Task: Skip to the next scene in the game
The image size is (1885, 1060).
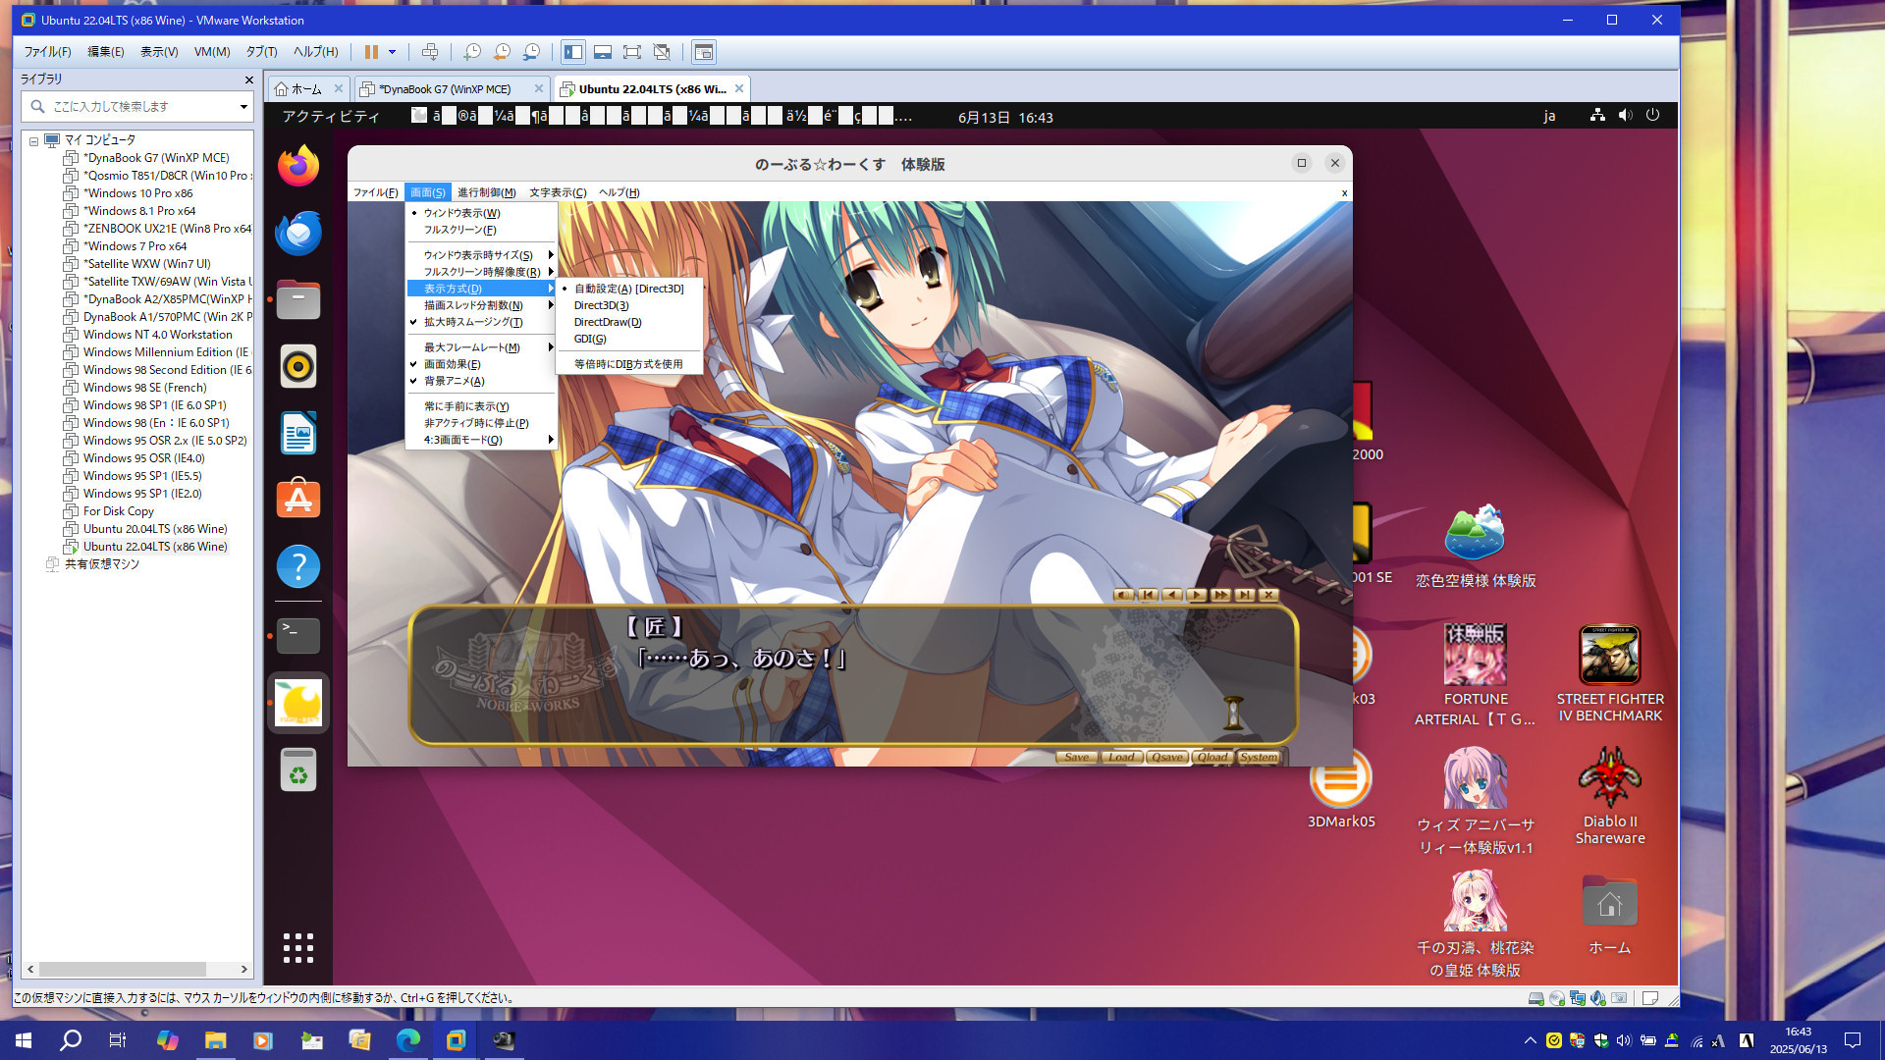Action: (1245, 595)
